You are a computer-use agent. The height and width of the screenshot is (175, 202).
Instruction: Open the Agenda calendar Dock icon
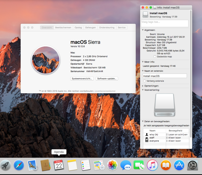(x=59, y=165)
